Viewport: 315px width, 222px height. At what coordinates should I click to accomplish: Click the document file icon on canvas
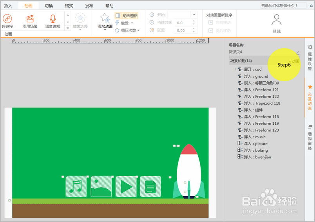[150, 186]
